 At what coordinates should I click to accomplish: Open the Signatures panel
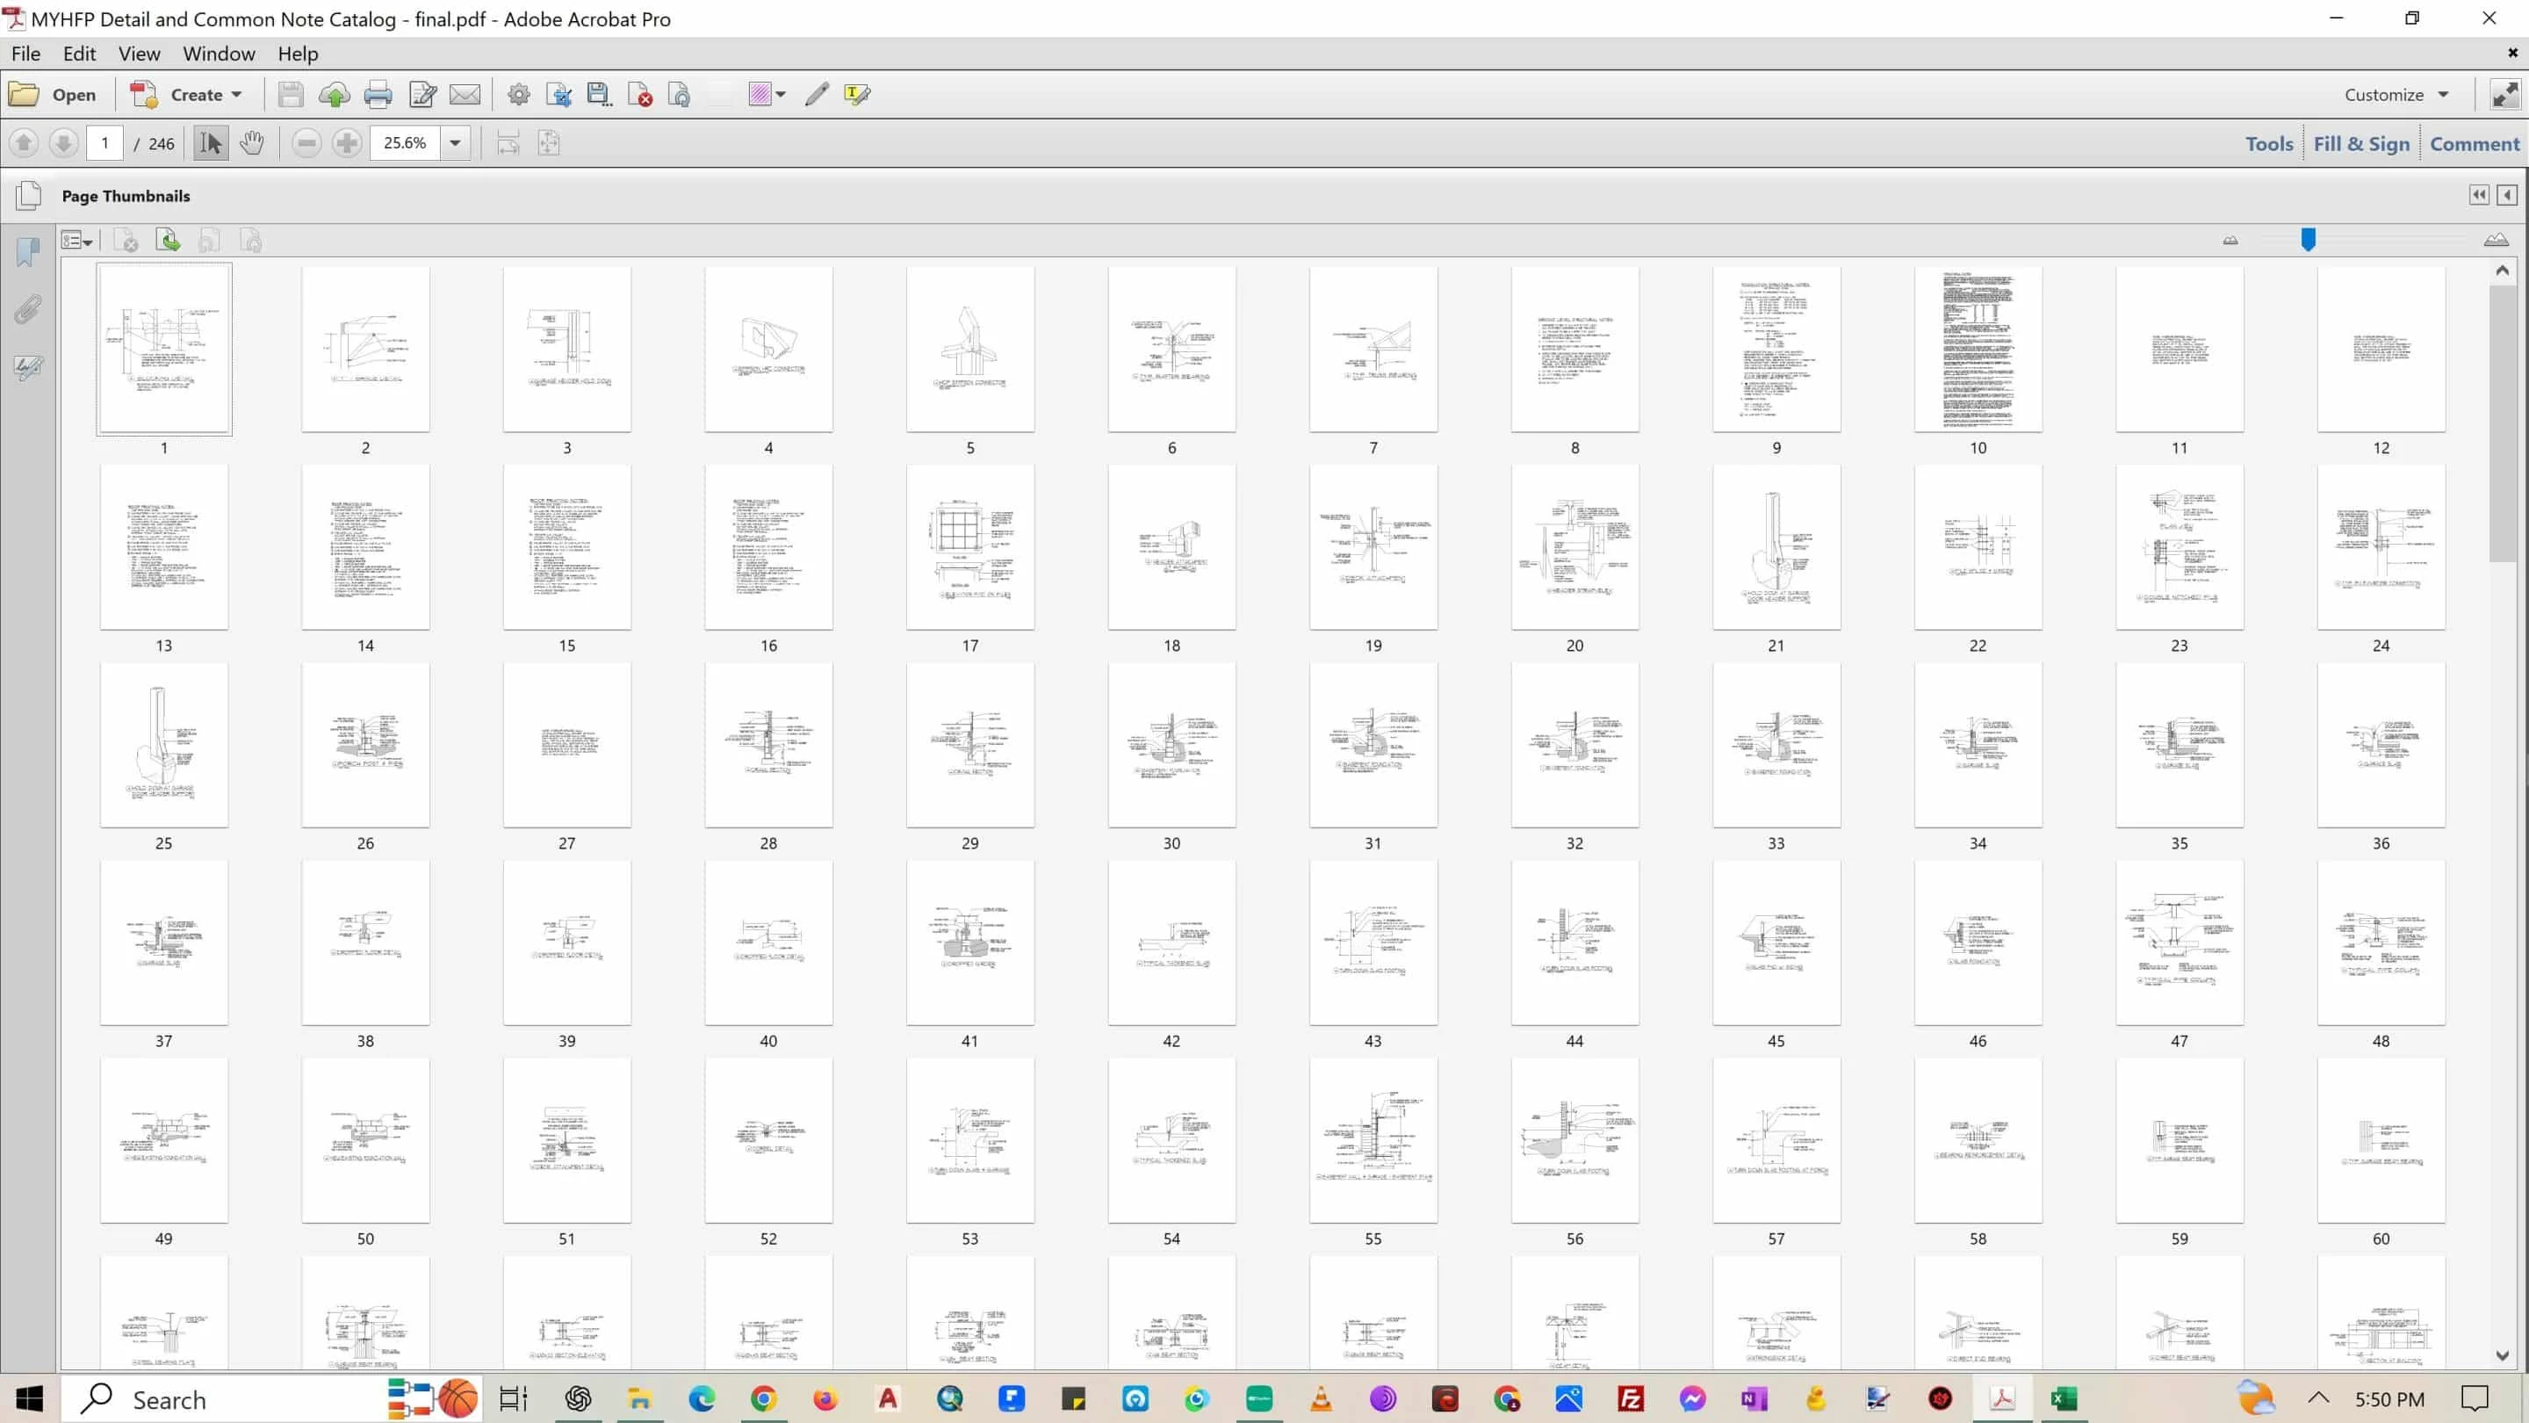(28, 368)
